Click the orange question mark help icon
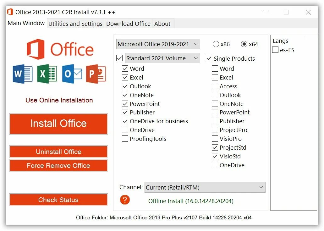Screen dimensions: 324x231 125,200
